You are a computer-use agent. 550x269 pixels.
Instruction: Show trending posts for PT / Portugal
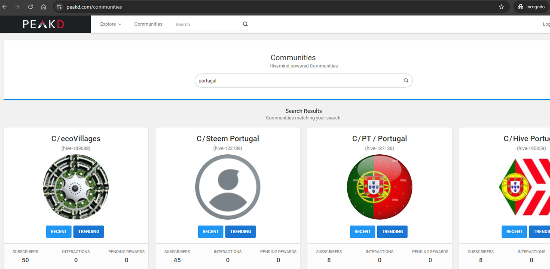coord(392,232)
